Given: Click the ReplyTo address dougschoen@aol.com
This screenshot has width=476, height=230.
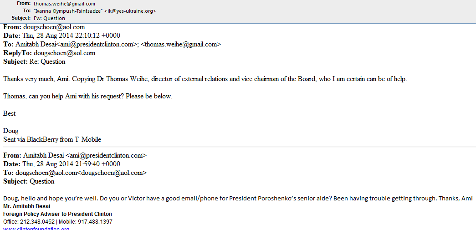Looking at the screenshot, I should (x=65, y=53).
